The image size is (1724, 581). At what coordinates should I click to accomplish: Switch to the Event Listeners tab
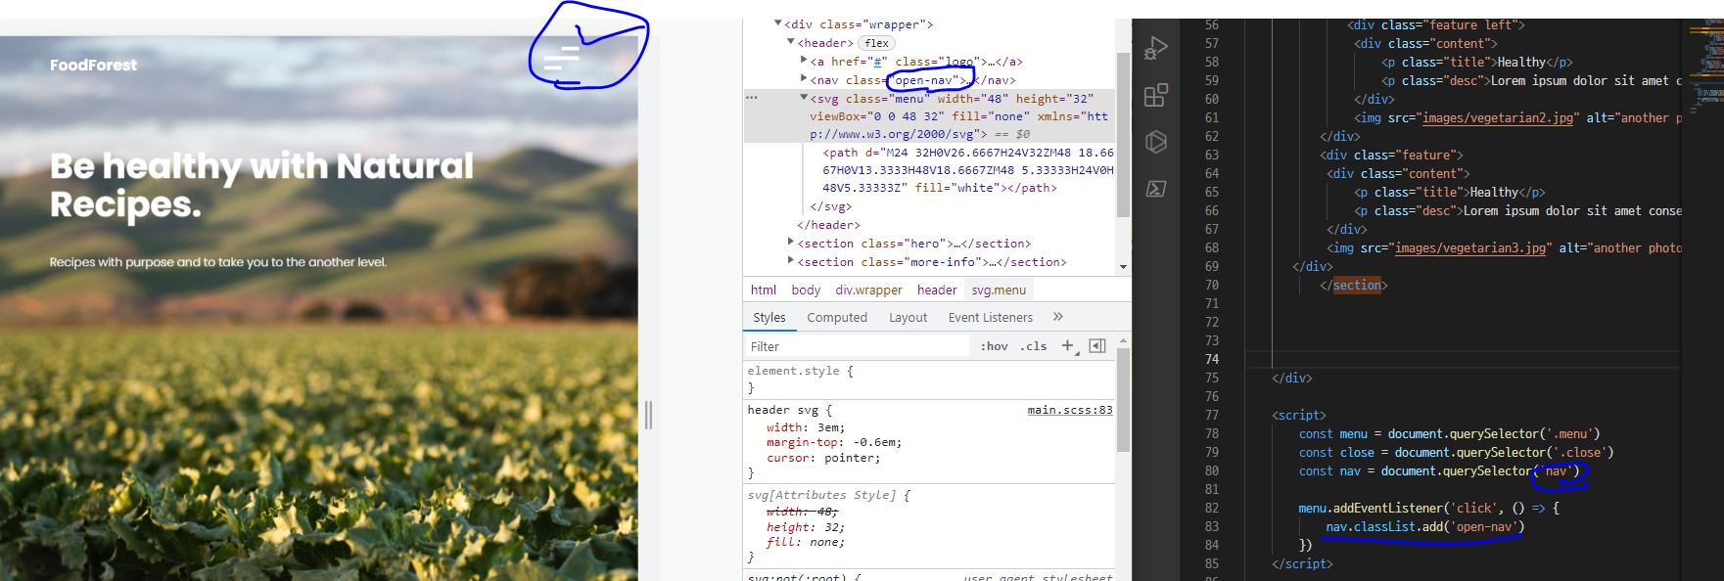point(990,317)
